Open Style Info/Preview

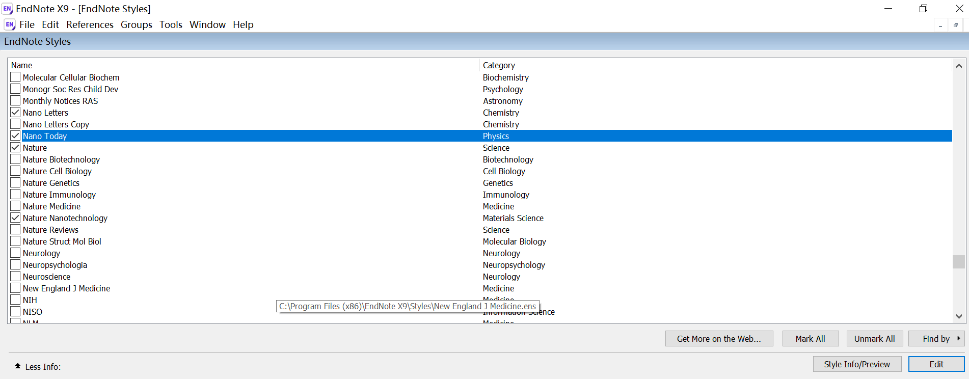click(x=857, y=364)
